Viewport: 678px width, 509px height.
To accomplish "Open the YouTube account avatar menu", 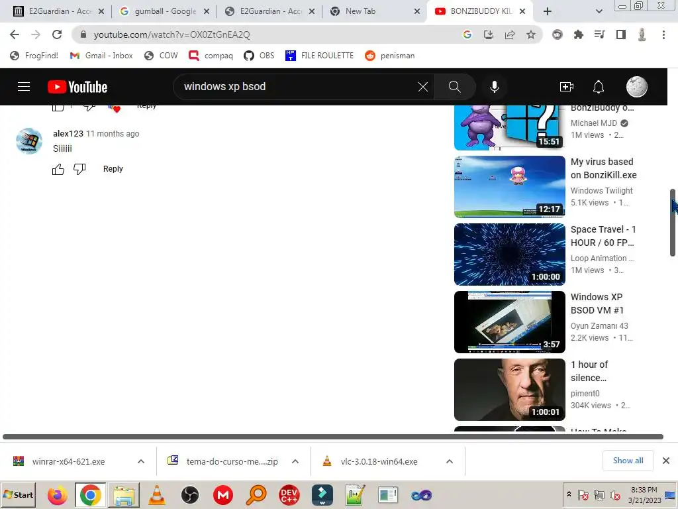I will point(636,87).
